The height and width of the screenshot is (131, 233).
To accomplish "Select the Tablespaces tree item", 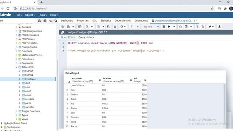I will pos(14,127).
